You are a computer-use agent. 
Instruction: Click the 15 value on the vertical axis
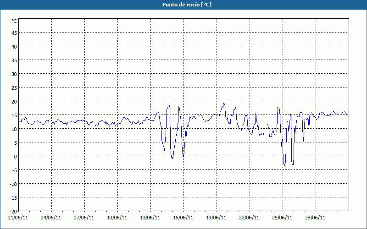point(14,115)
